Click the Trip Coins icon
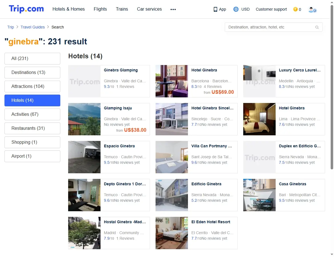This screenshot has width=334, height=257. (x=295, y=9)
